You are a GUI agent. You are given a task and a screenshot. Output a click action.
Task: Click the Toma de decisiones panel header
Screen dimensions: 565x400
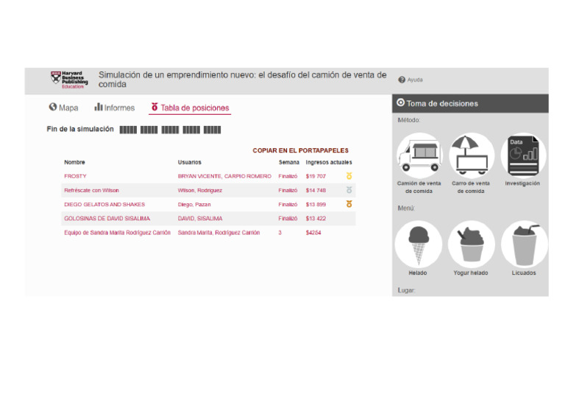point(470,104)
